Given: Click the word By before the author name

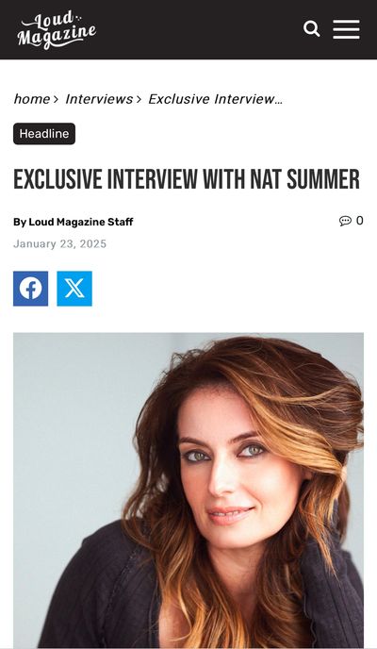Looking at the screenshot, I should pos(20,223).
